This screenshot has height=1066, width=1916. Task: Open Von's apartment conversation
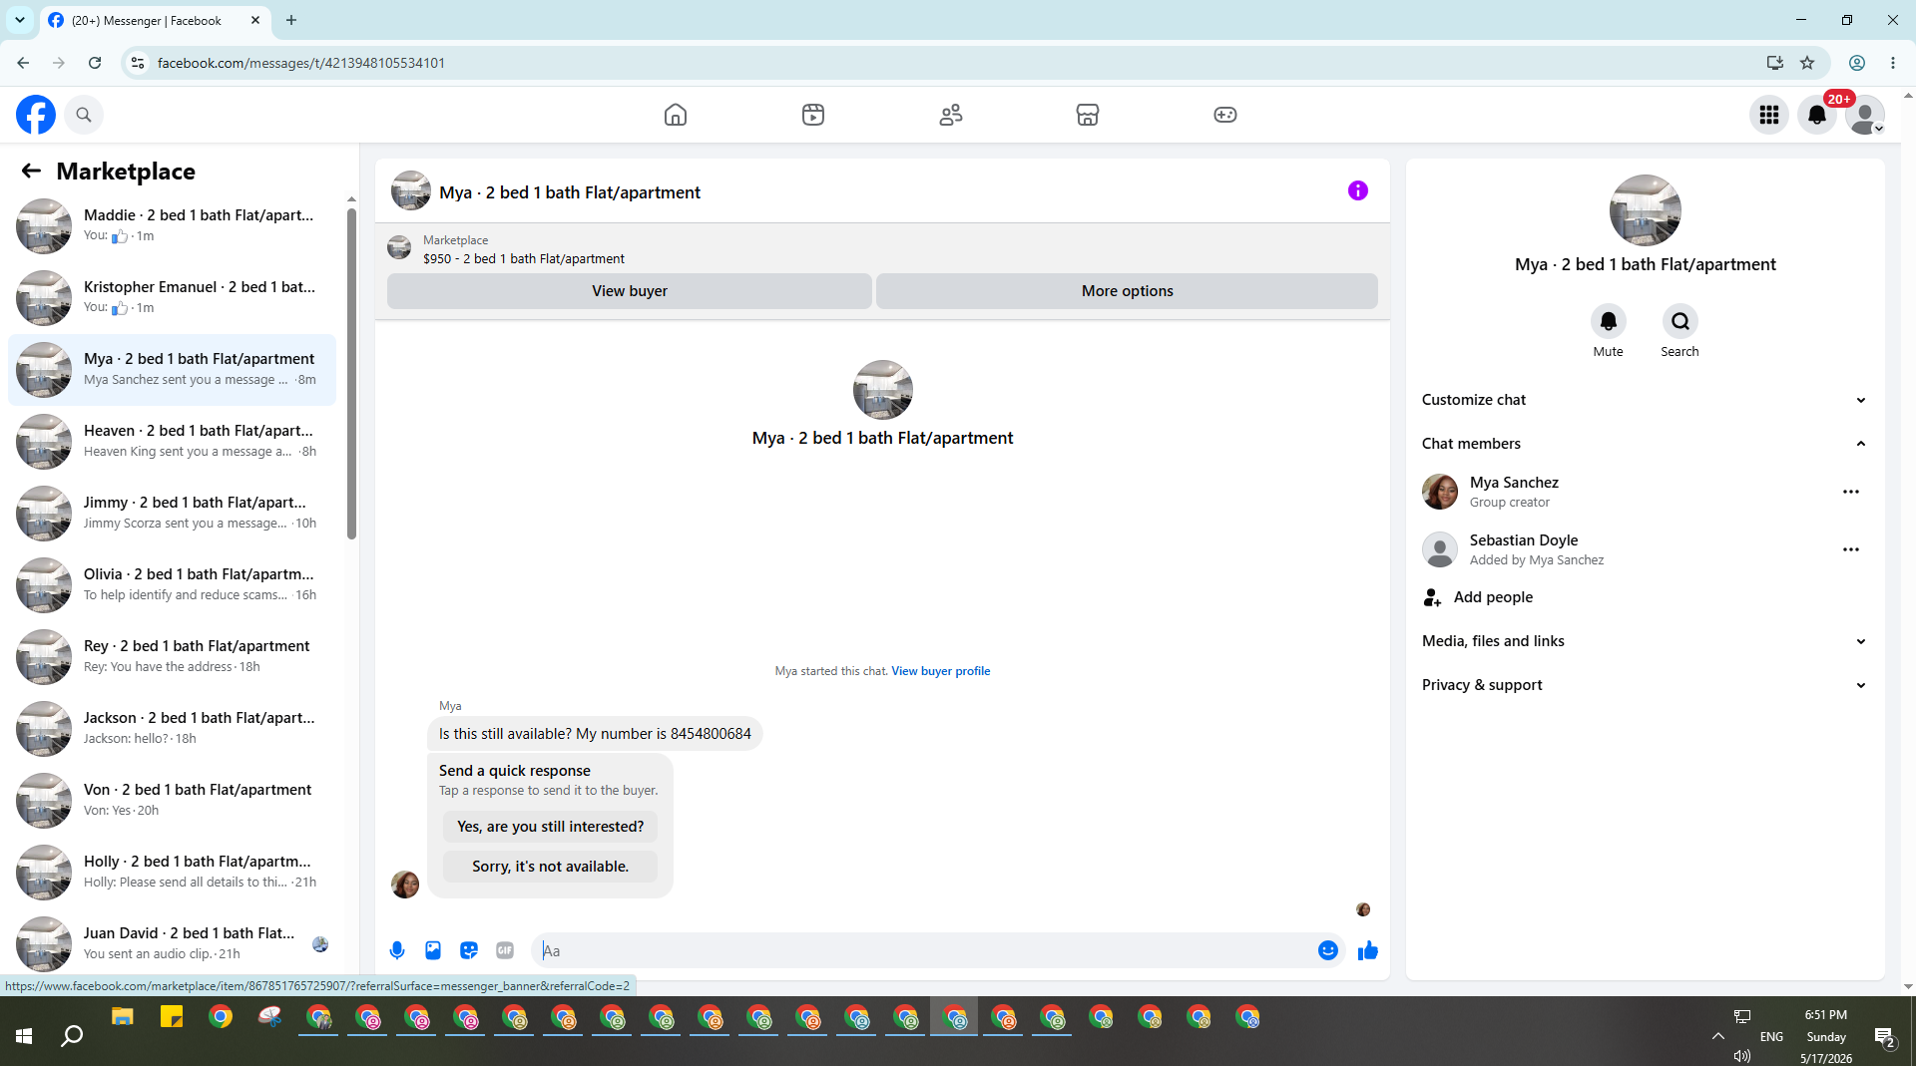coord(172,800)
